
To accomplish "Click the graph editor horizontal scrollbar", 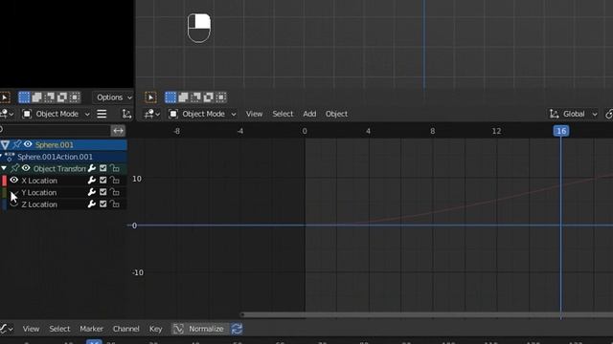I will point(426,314).
